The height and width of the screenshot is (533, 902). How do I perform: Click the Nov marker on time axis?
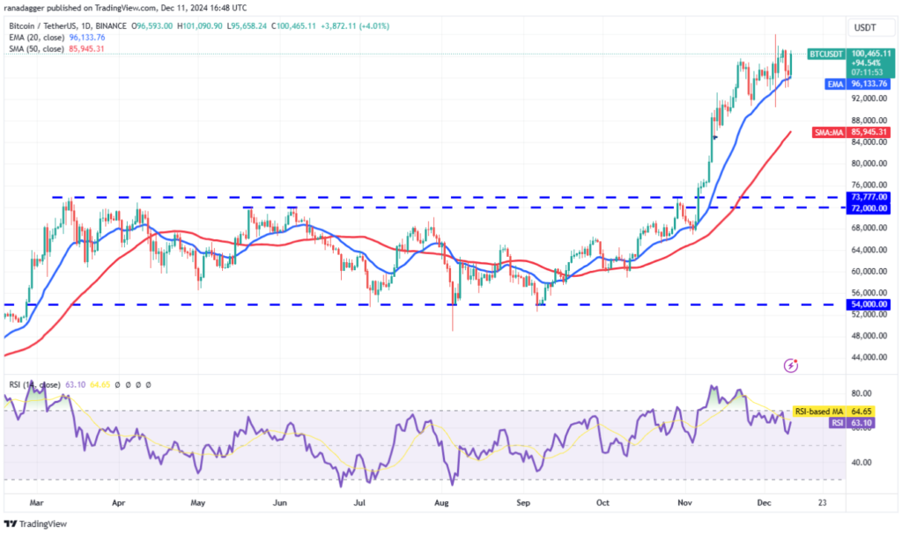(x=685, y=503)
